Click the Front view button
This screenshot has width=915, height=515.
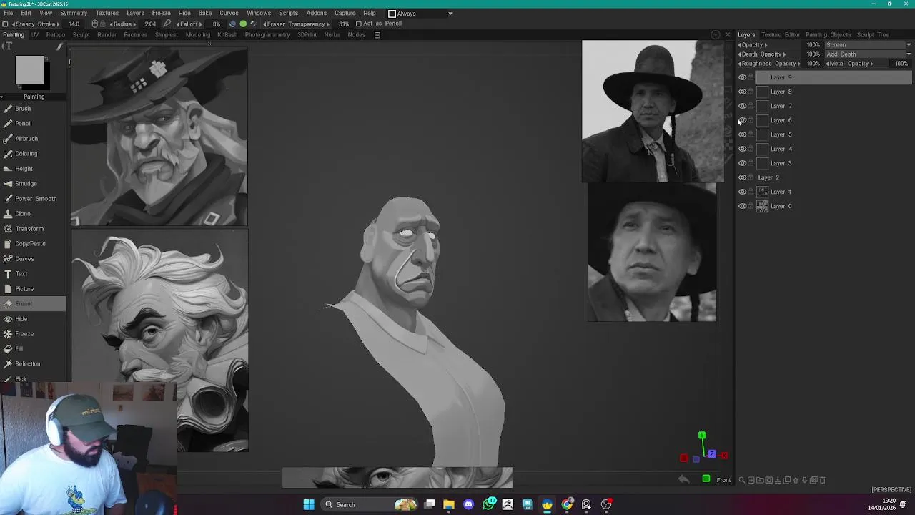point(723,480)
